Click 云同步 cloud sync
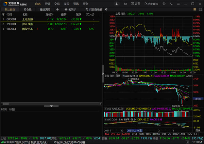Image resolution: width=204 pixels, height=144 pixels. click(70, 10)
